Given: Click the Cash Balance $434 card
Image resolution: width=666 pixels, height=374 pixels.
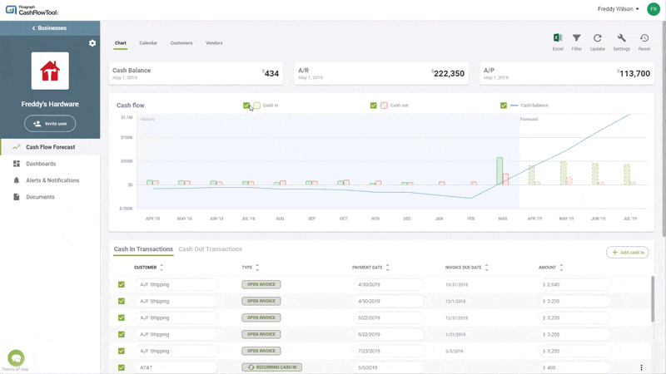Looking at the screenshot, I should 196,74.
